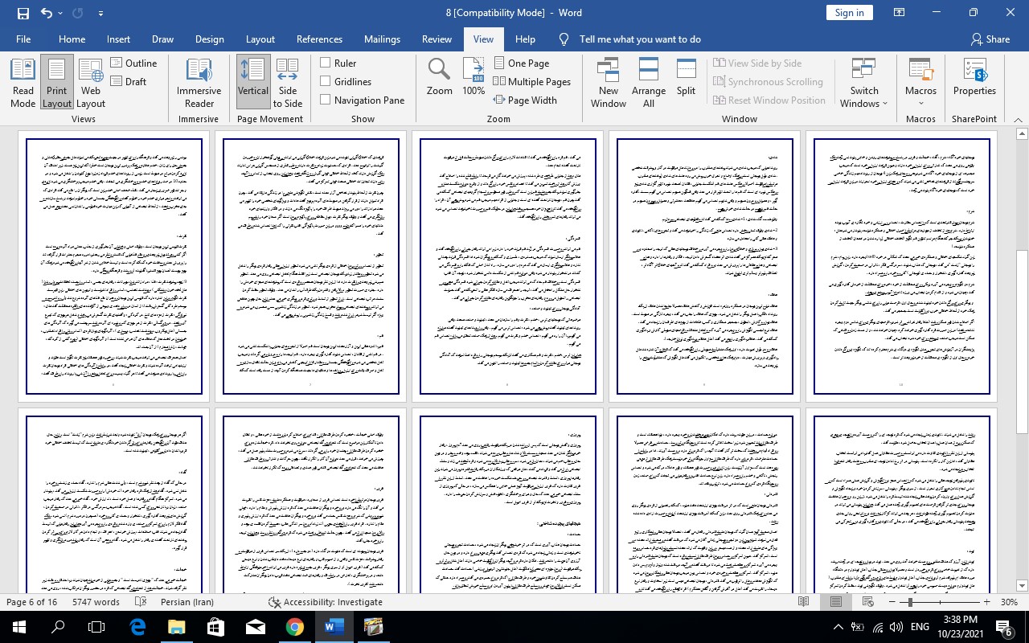Open the Zoom dialog magnifier
1029x643 pixels.
coord(439,77)
